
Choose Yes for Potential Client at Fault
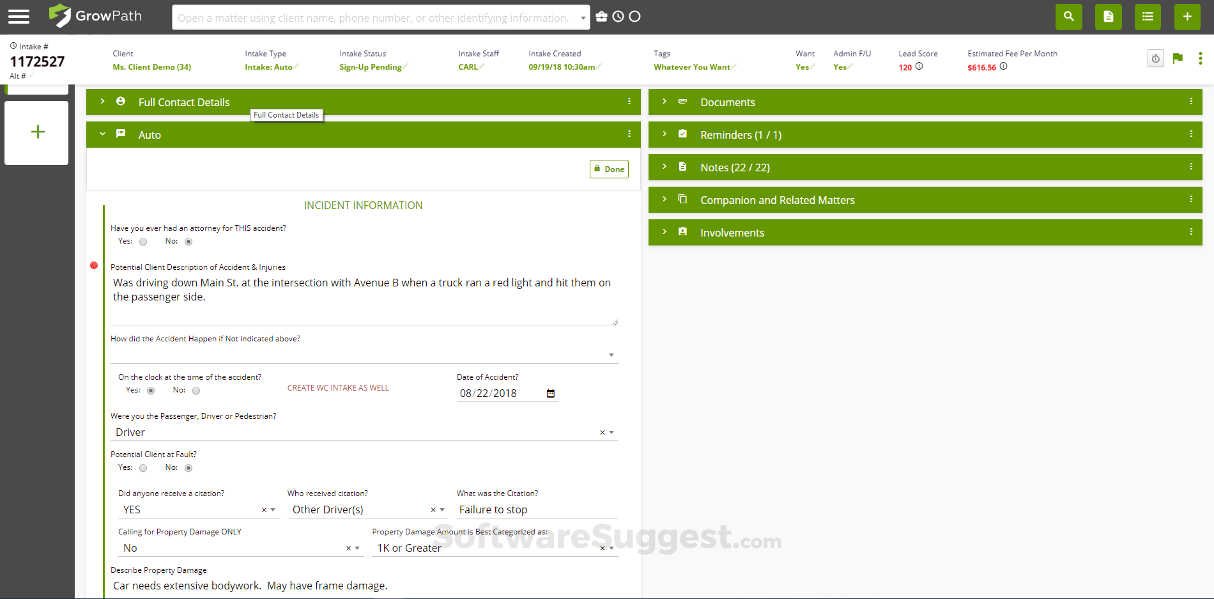point(142,467)
